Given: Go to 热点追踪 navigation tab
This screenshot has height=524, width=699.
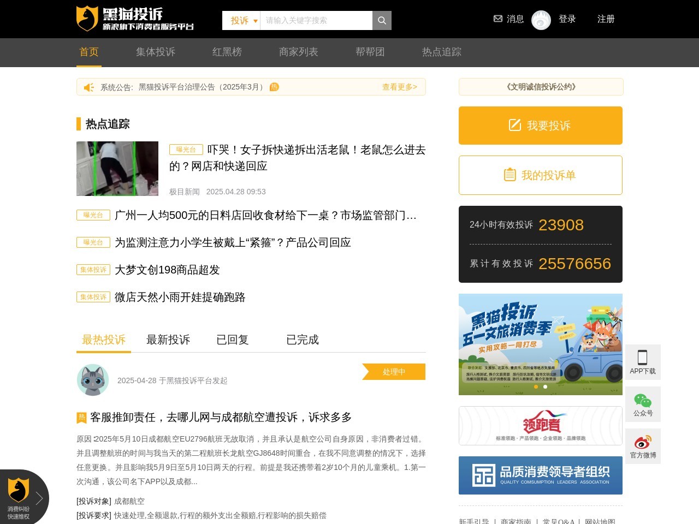Looking at the screenshot, I should 442,52.
